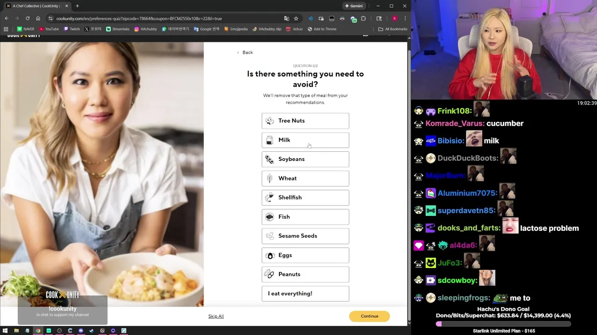The height and width of the screenshot is (335, 597).
Task: Click the Gemini button in title bar
Action: coord(354,6)
